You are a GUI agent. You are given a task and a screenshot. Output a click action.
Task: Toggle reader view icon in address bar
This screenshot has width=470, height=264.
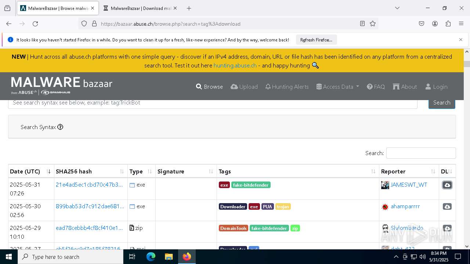point(362,23)
